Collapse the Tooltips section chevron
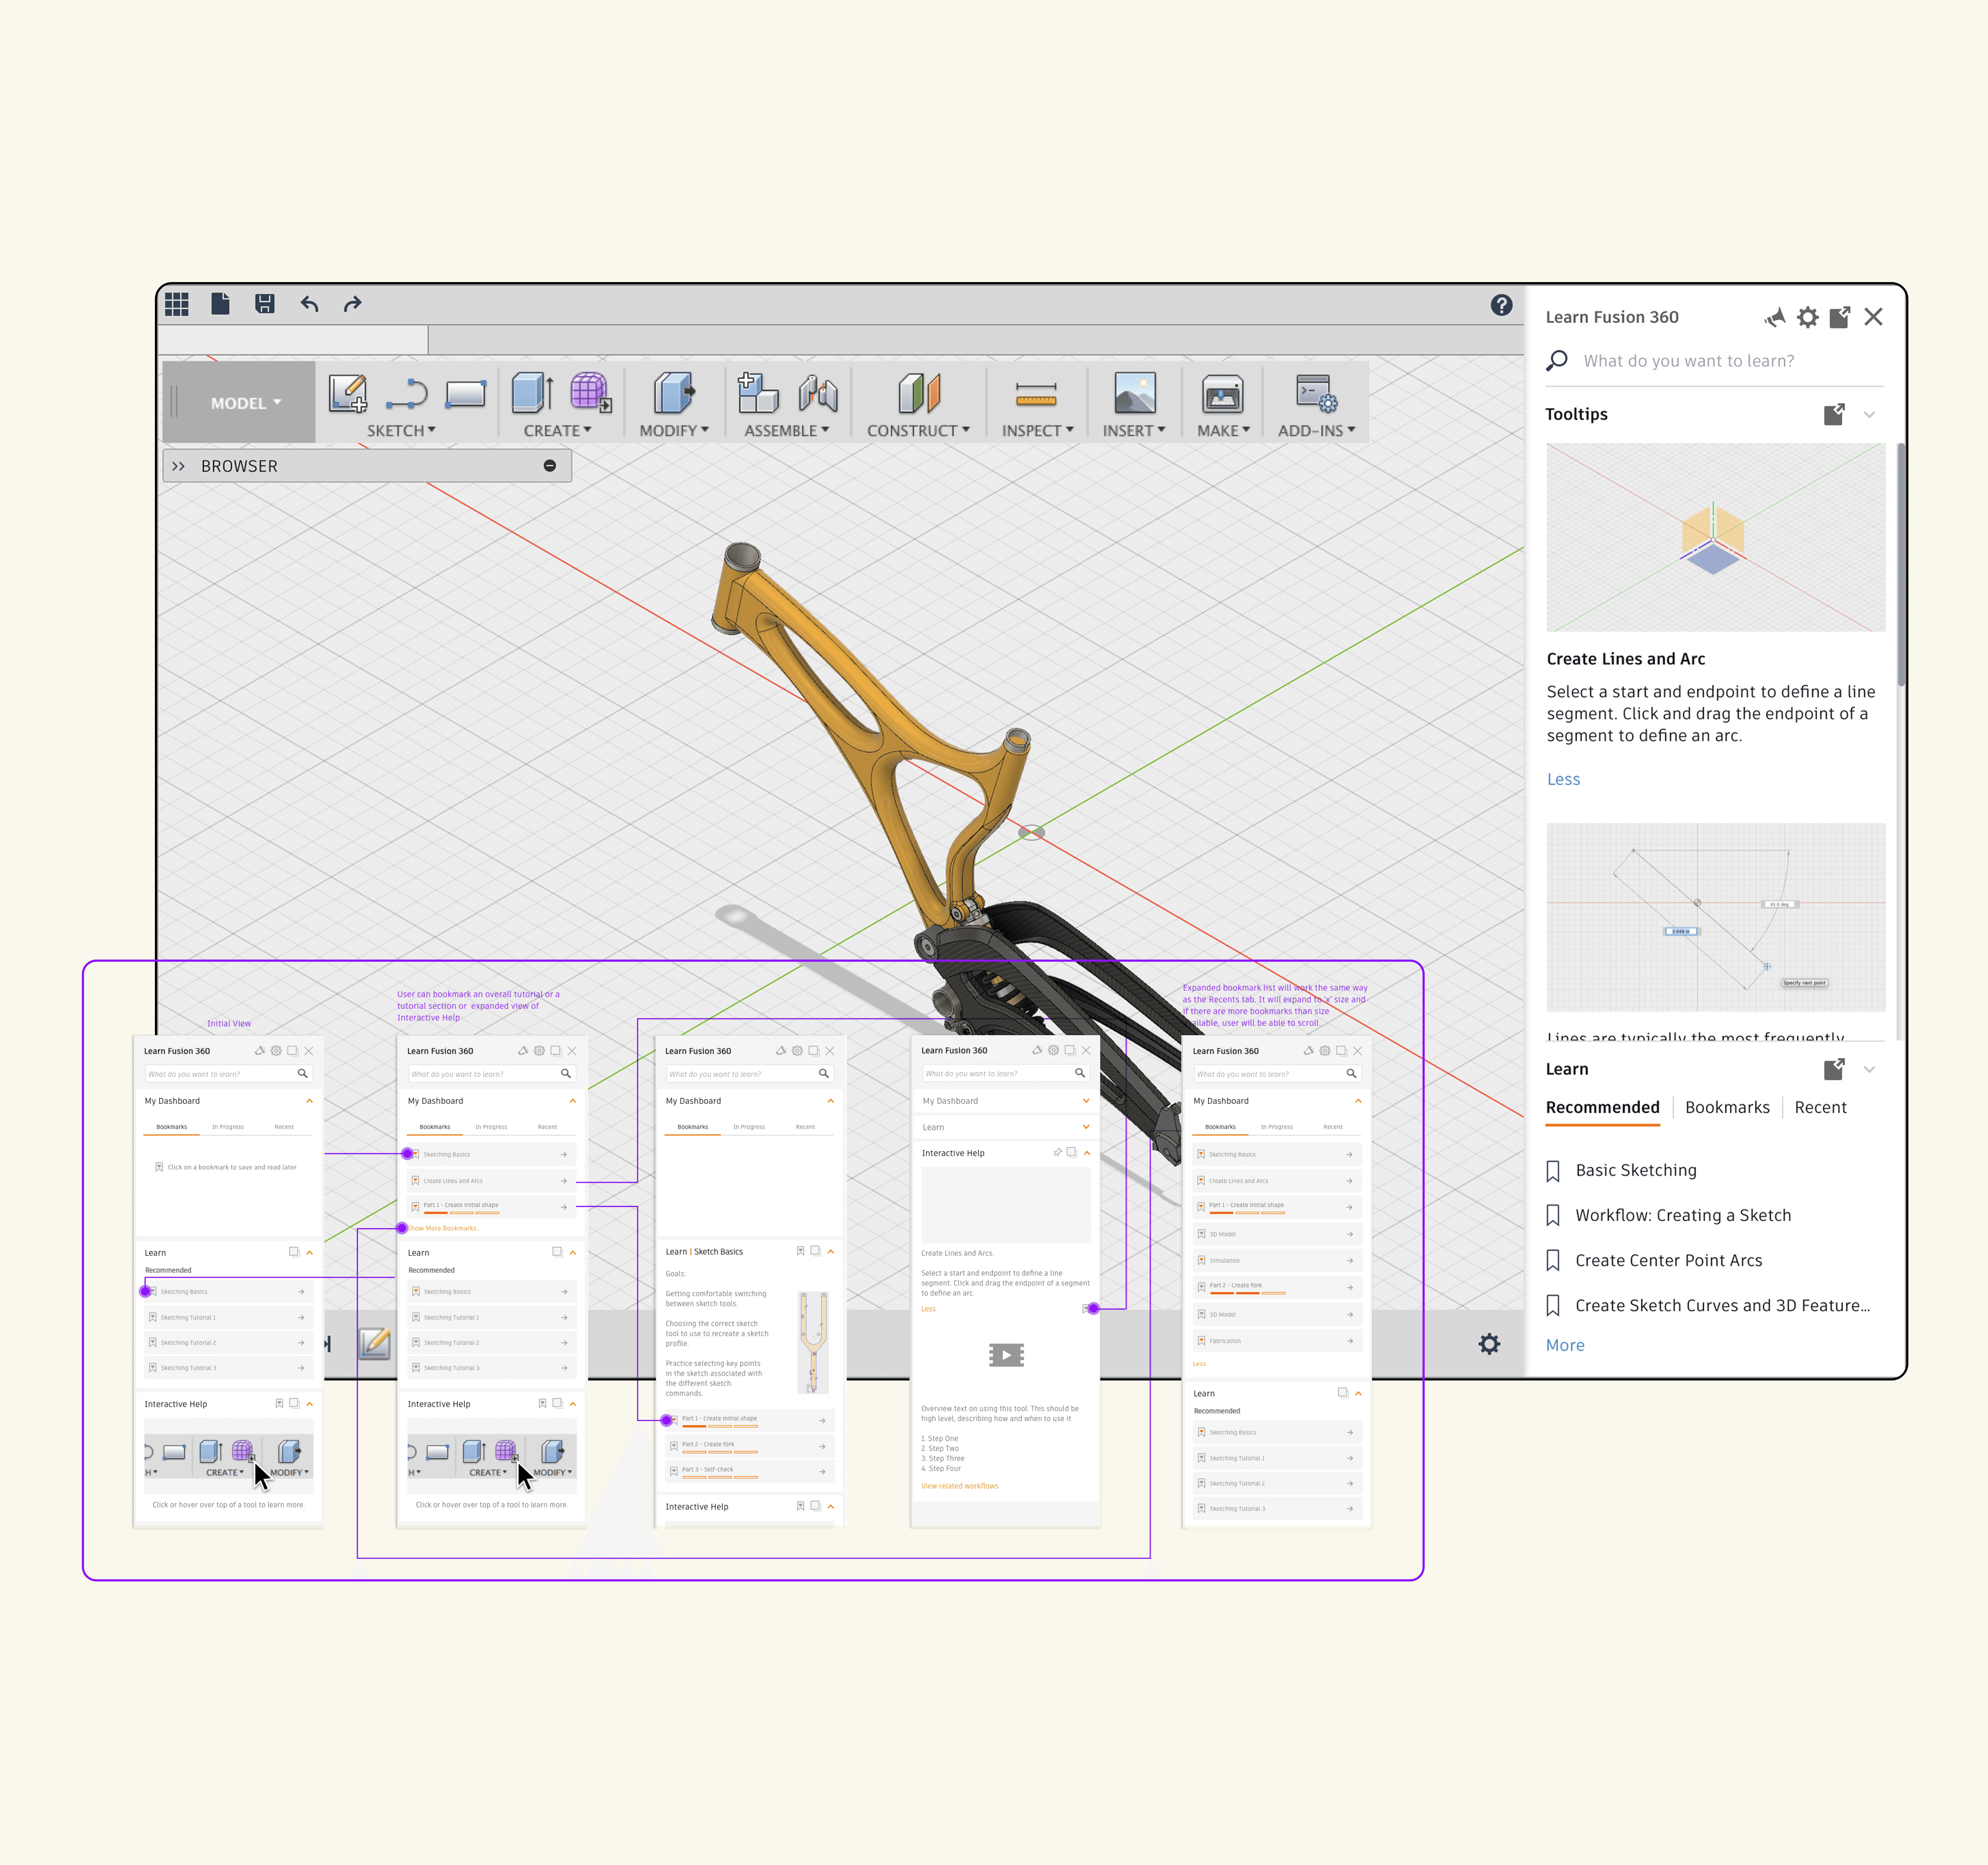This screenshot has height=1865, width=1988. (1869, 414)
